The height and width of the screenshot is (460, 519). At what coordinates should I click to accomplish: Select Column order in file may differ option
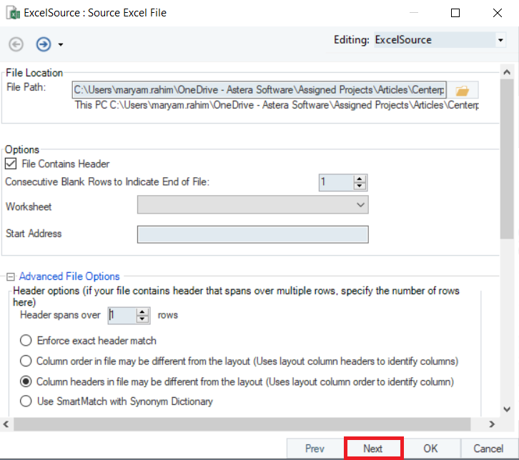(x=26, y=361)
